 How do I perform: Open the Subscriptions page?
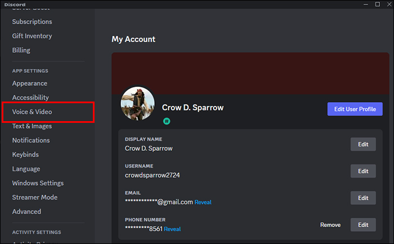click(32, 21)
